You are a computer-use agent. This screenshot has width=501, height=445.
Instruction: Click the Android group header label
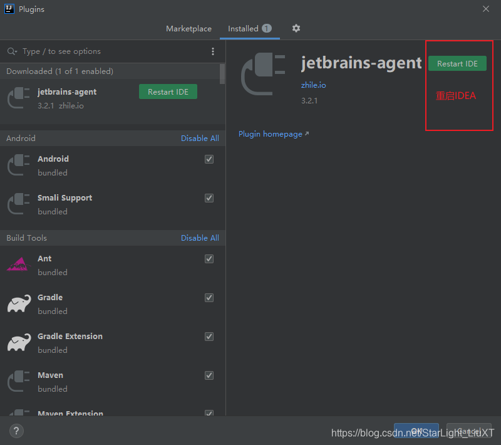pos(21,139)
